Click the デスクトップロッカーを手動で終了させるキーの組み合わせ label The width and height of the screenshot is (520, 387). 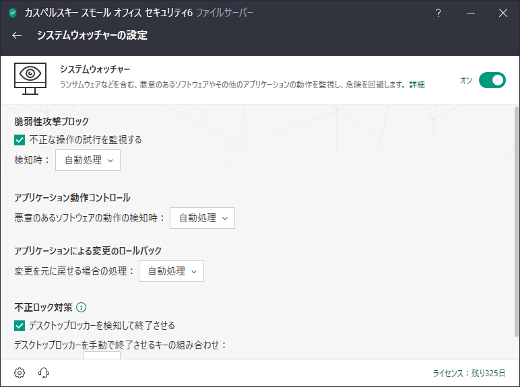121,345
